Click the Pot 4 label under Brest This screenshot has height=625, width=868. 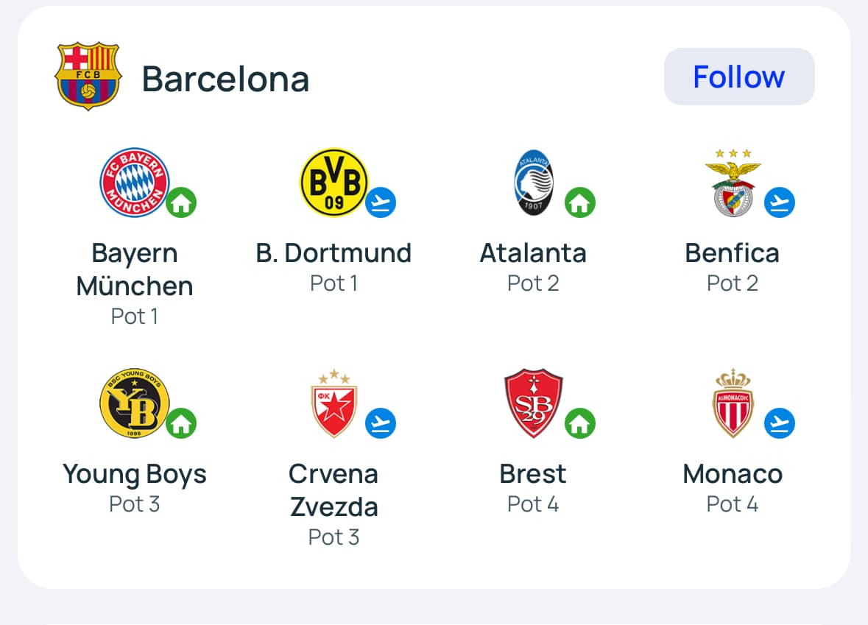[x=533, y=504]
